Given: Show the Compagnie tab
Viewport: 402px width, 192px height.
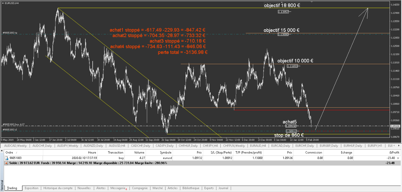Looking at the screenshot, I should pos(140,188).
